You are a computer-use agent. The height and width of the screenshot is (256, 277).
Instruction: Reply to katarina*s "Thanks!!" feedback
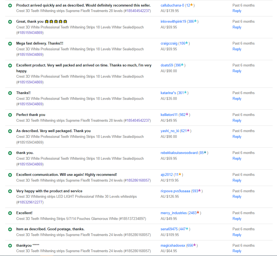237,99
